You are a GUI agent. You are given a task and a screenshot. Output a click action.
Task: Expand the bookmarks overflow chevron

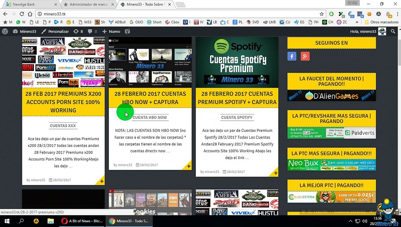coord(357,22)
